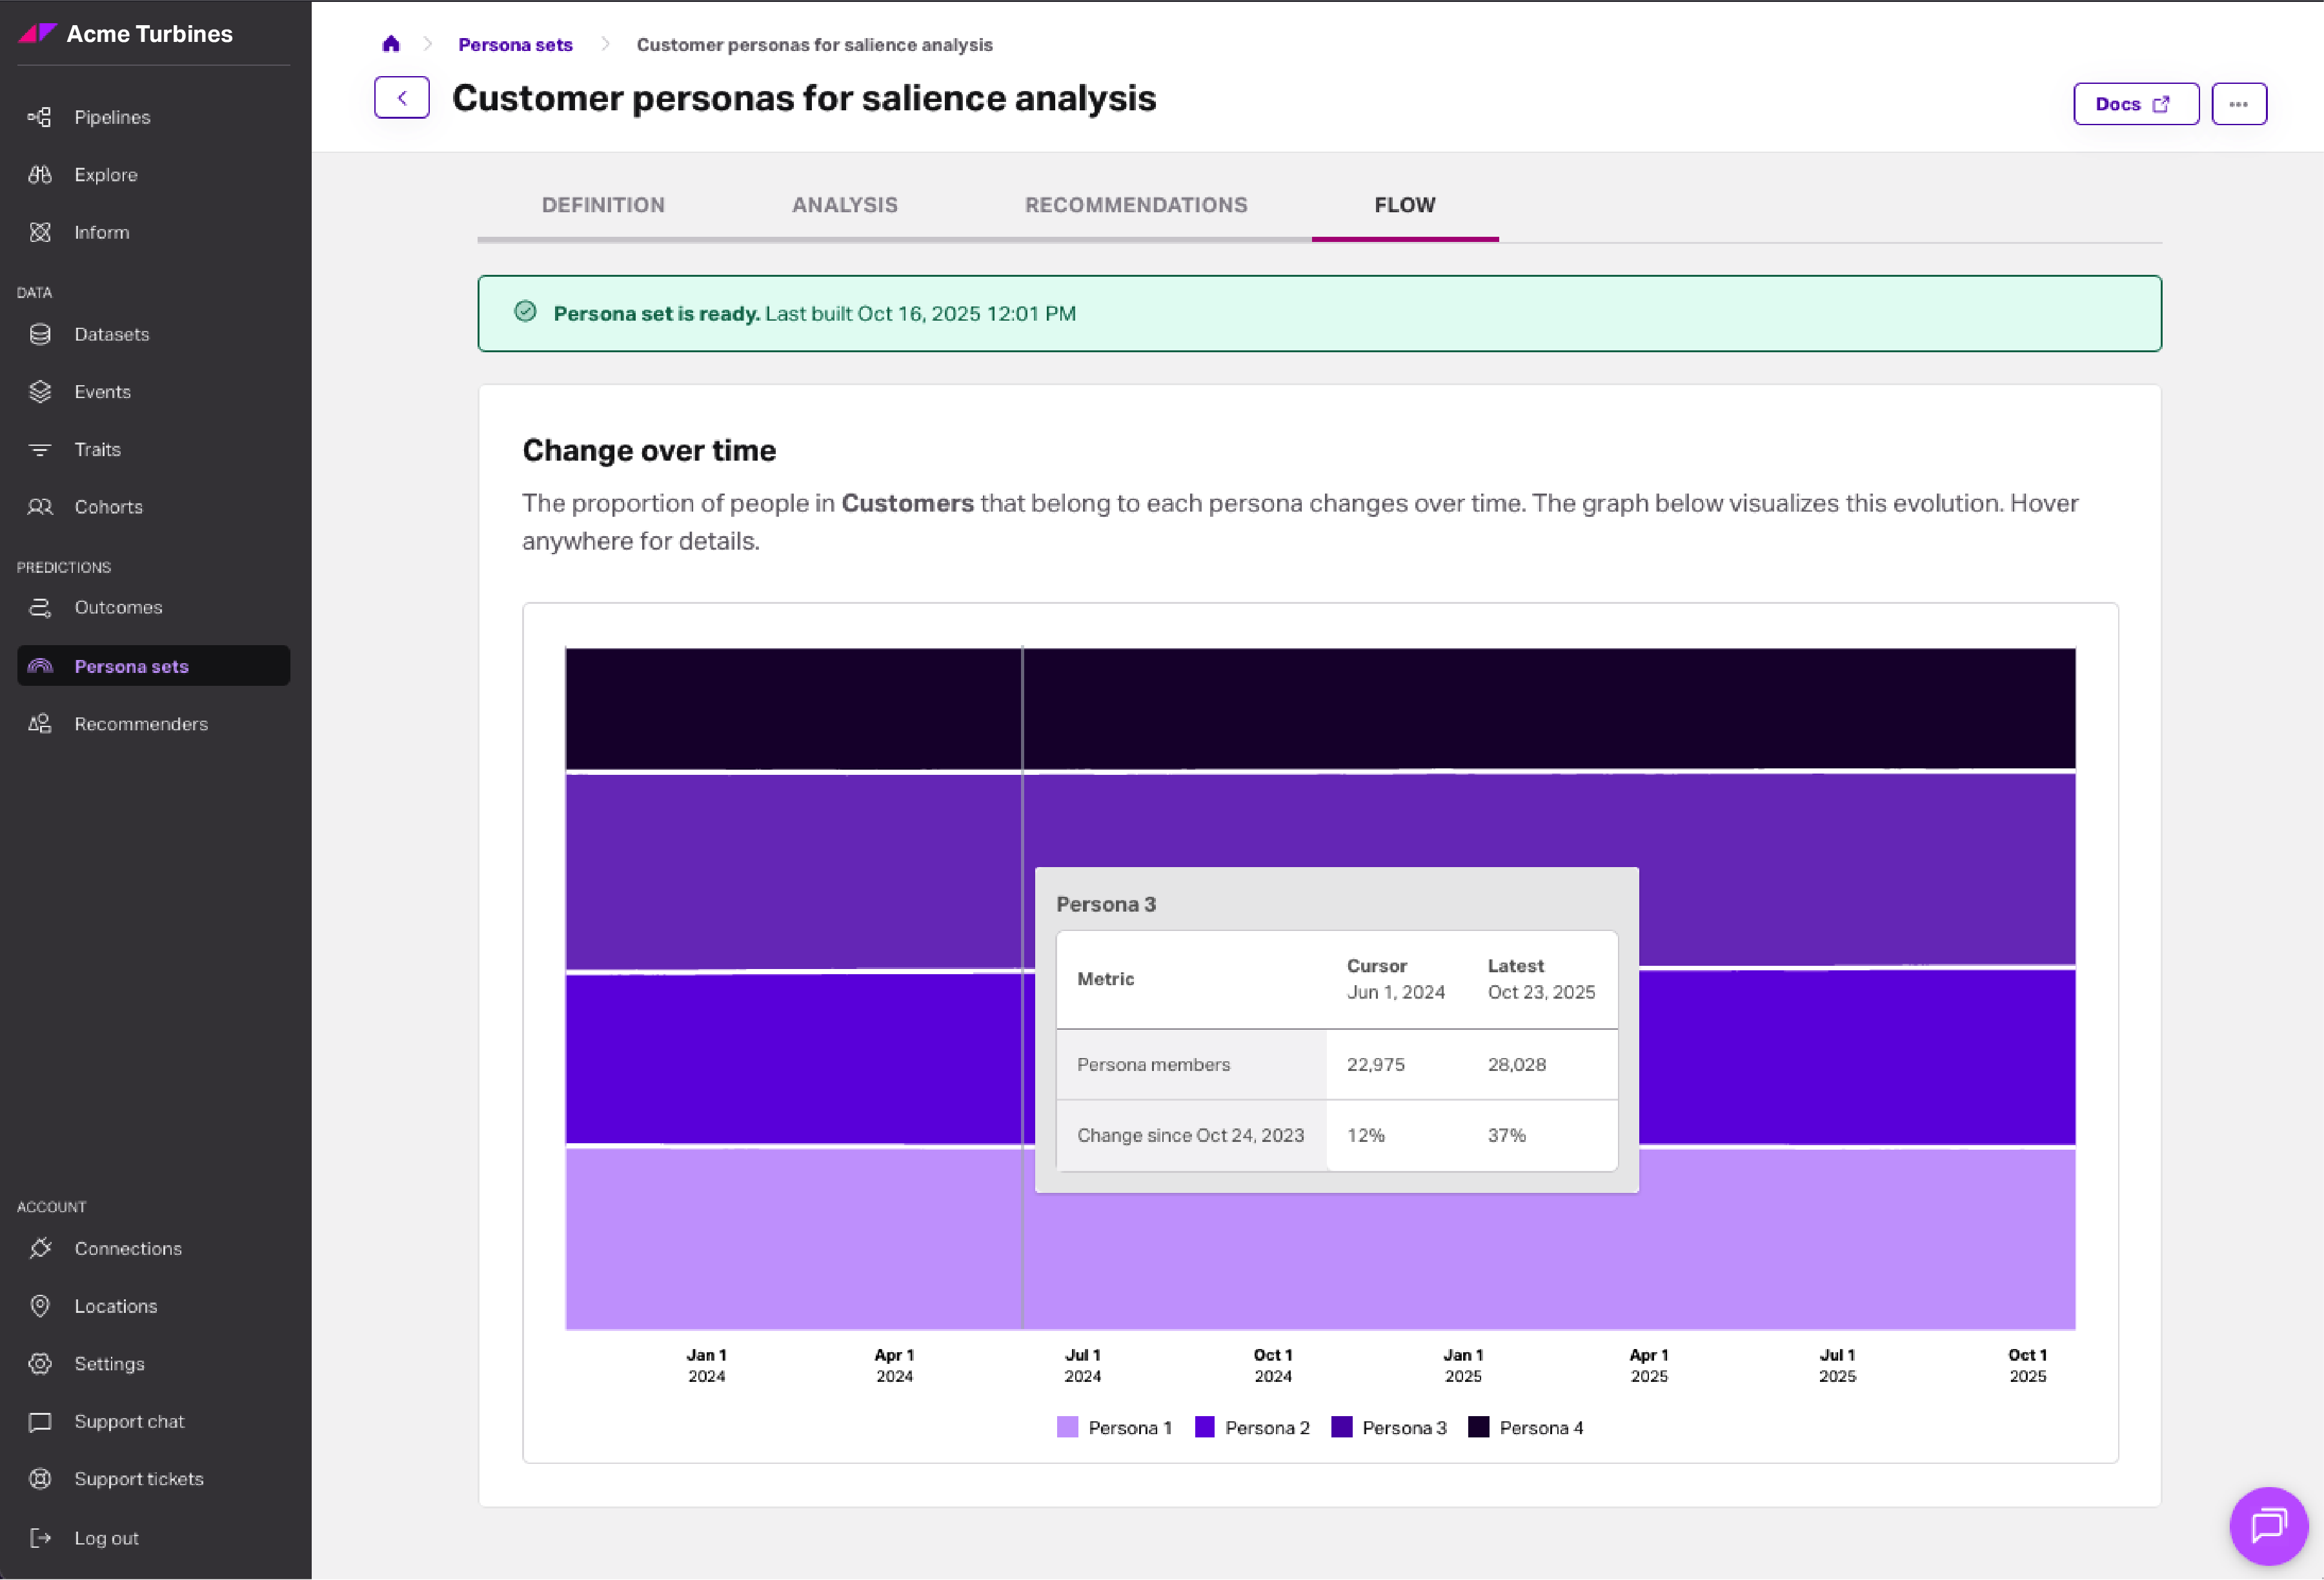Click the home icon in breadcrumb
Viewport: 2324px width, 1580px height.
click(x=391, y=44)
